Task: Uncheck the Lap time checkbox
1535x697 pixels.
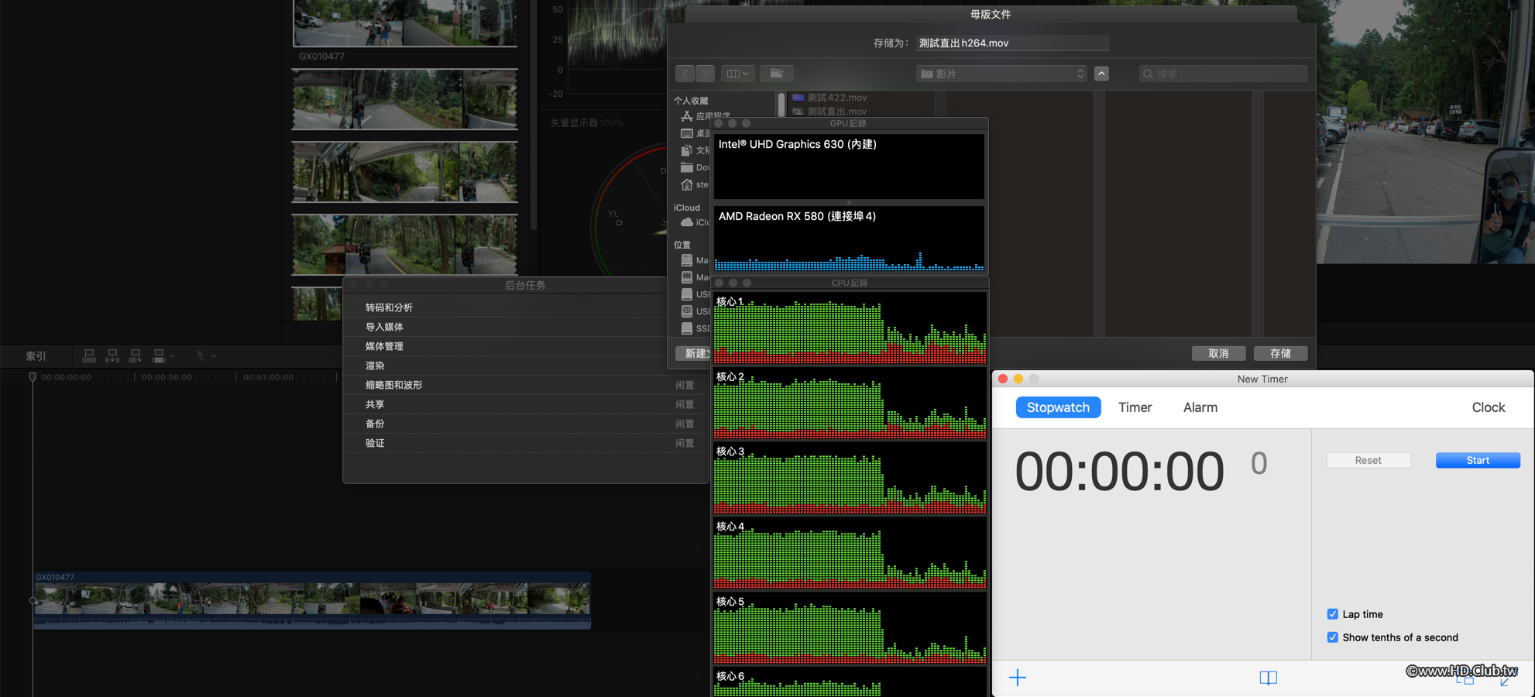Action: [1332, 614]
